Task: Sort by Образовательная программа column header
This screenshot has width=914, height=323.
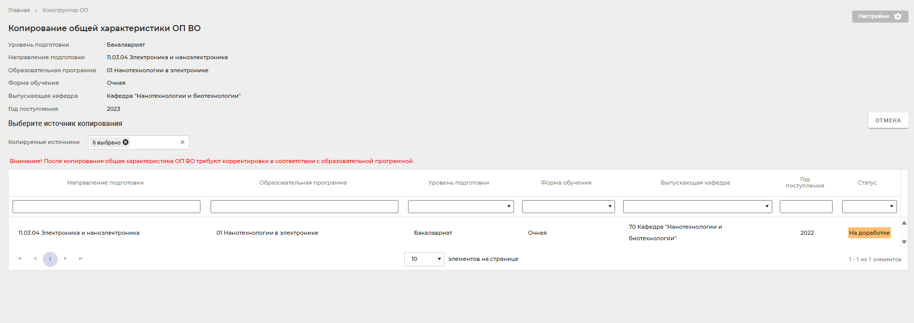Action: coord(303,183)
